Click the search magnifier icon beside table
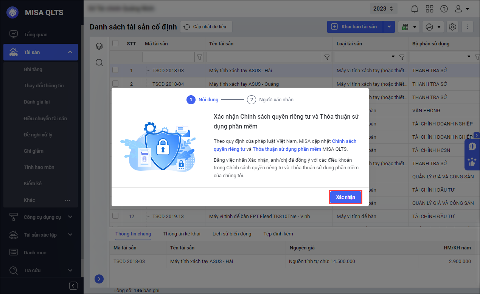The width and height of the screenshot is (480, 294). 99,63
